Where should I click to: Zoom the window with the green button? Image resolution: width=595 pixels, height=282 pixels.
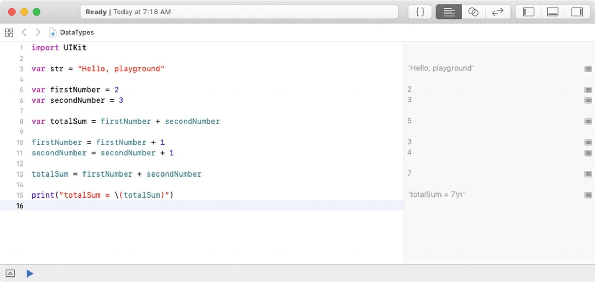pos(37,12)
